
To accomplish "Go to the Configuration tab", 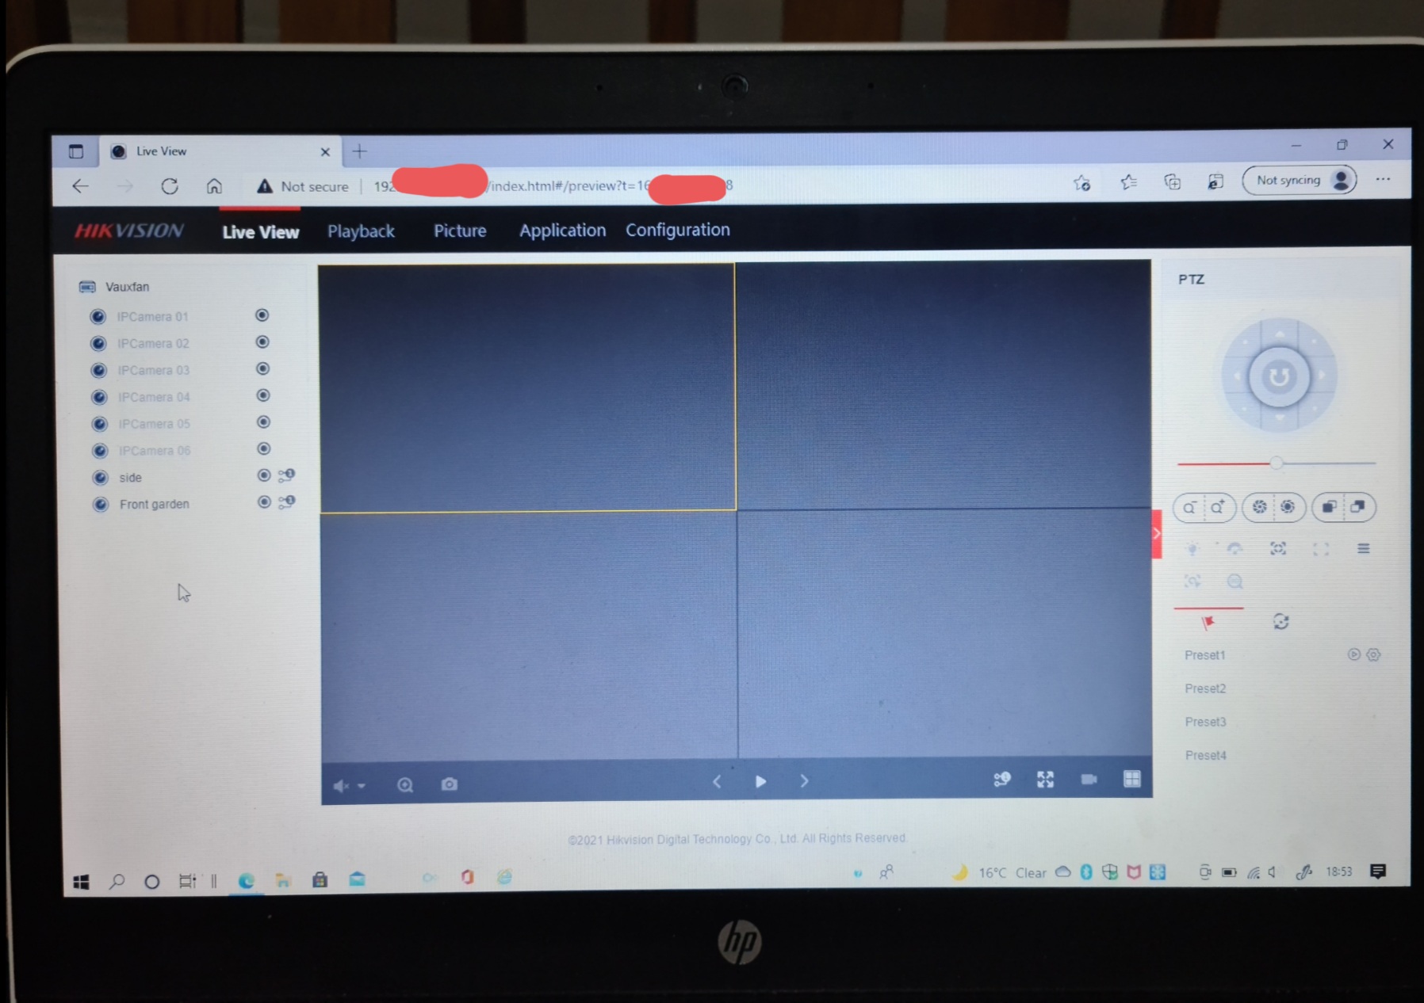I will (677, 230).
